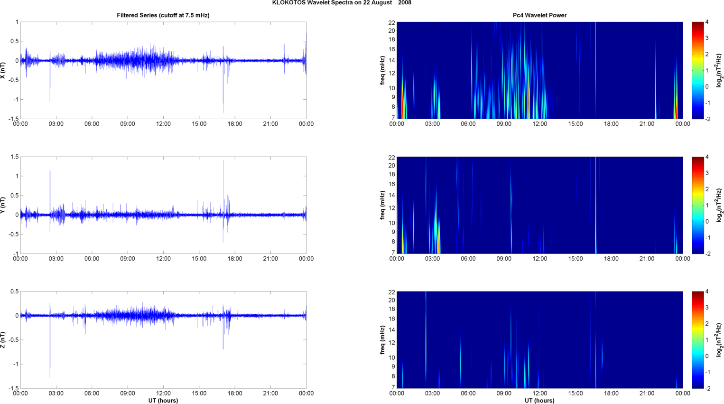
Task: Click the colorbar beside the middle wavelet spectrogram
Action: point(697,205)
